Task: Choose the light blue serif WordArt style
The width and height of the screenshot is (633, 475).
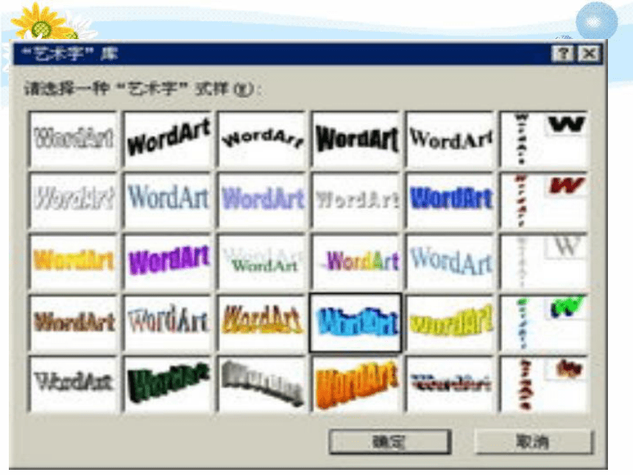Action: click(168, 200)
